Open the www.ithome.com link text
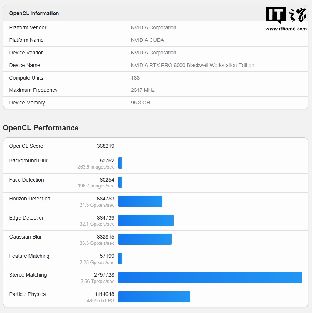The height and width of the screenshot is (313, 312). (286, 29)
